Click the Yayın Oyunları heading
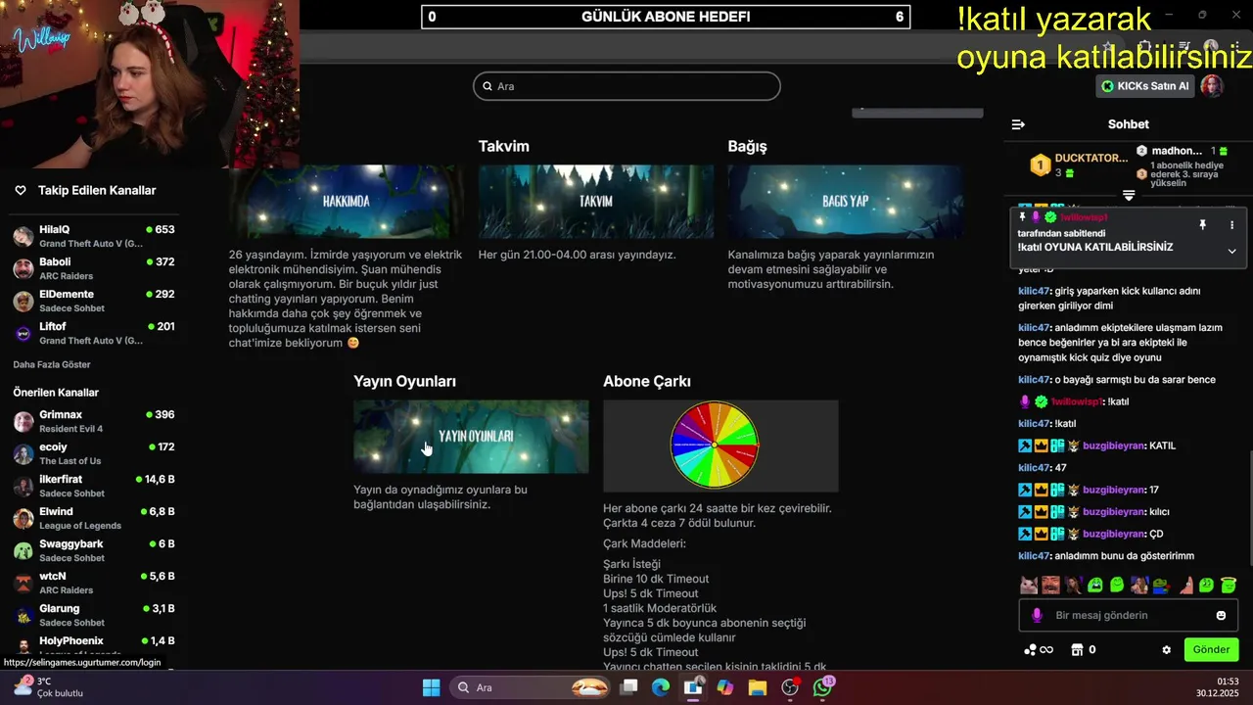Screen dimensions: 1253x705 pyautogui.click(x=404, y=381)
